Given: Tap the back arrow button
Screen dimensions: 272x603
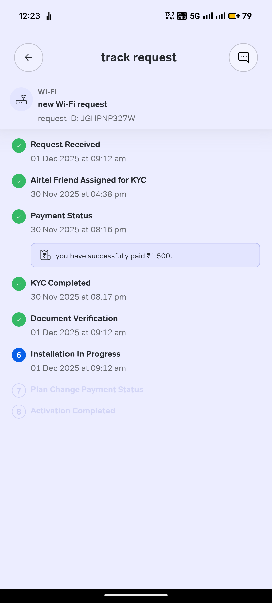Looking at the screenshot, I should click(x=28, y=57).
